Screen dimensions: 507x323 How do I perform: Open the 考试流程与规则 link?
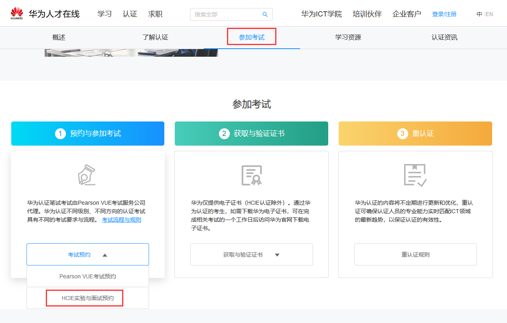(x=121, y=219)
